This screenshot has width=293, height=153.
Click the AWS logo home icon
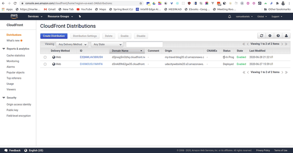pyautogui.click(x=14, y=16)
